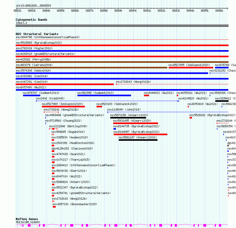Open nsv6044923 Wu2021 variant label
Viewport: 236px width, 228px height.
(x=159, y=93)
